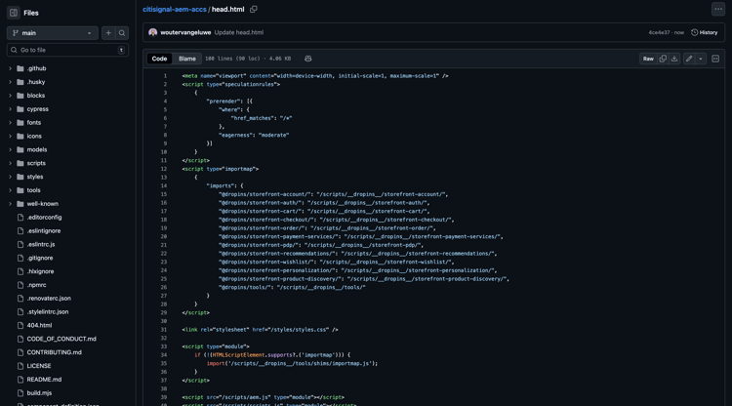The image size is (732, 406).
Task: Download the raw file icon
Action: pos(674,59)
